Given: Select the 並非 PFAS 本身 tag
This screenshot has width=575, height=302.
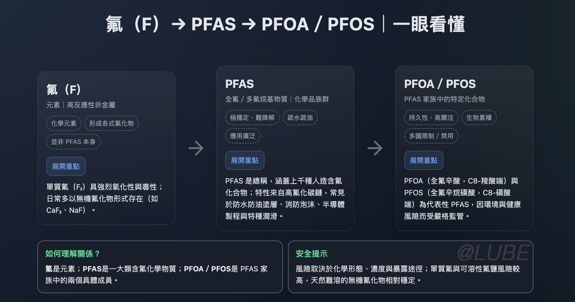Looking at the screenshot, I should coord(74,142).
